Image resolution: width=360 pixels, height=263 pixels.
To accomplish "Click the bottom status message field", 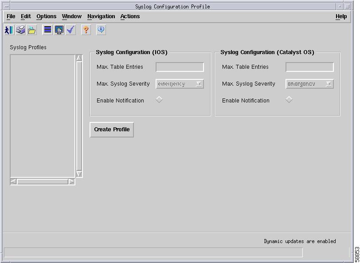I will point(153,252).
